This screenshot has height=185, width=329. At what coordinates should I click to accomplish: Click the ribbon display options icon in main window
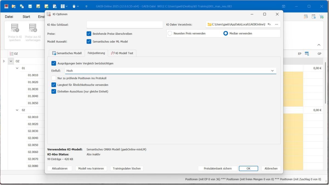(x=283, y=6)
